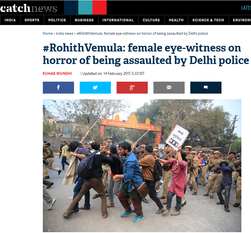Click the dark navy header swatch
Screen dimensions: 251x233
coord(71,7)
